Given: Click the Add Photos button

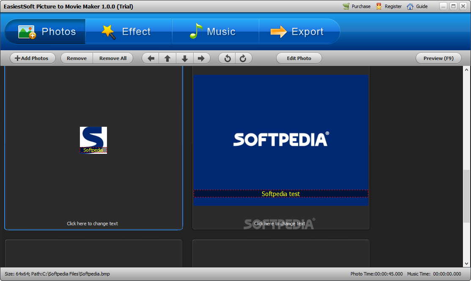Looking at the screenshot, I should 33,58.
